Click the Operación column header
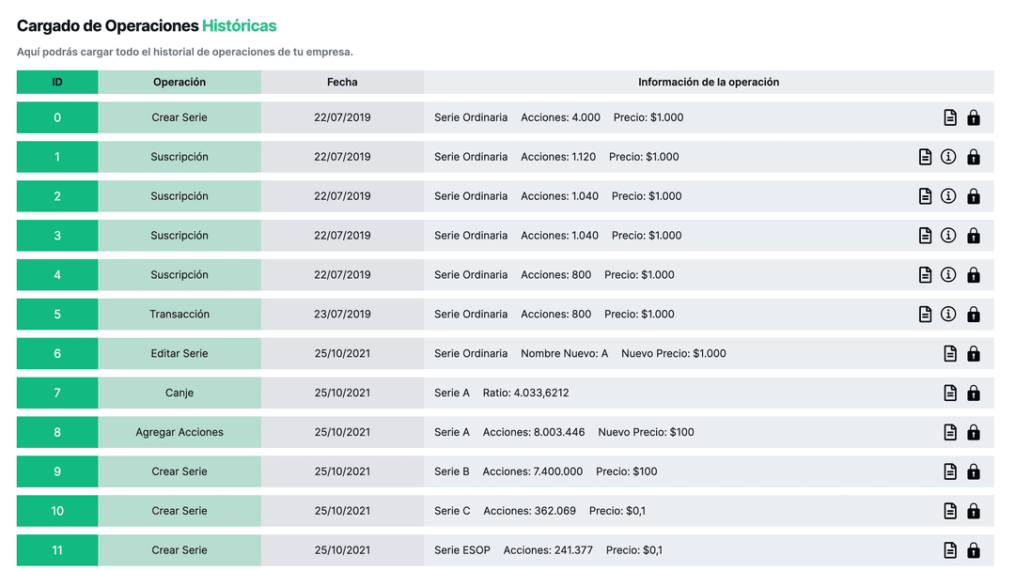 tap(180, 83)
